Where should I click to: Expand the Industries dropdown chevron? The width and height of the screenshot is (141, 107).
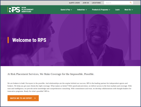[86, 10]
